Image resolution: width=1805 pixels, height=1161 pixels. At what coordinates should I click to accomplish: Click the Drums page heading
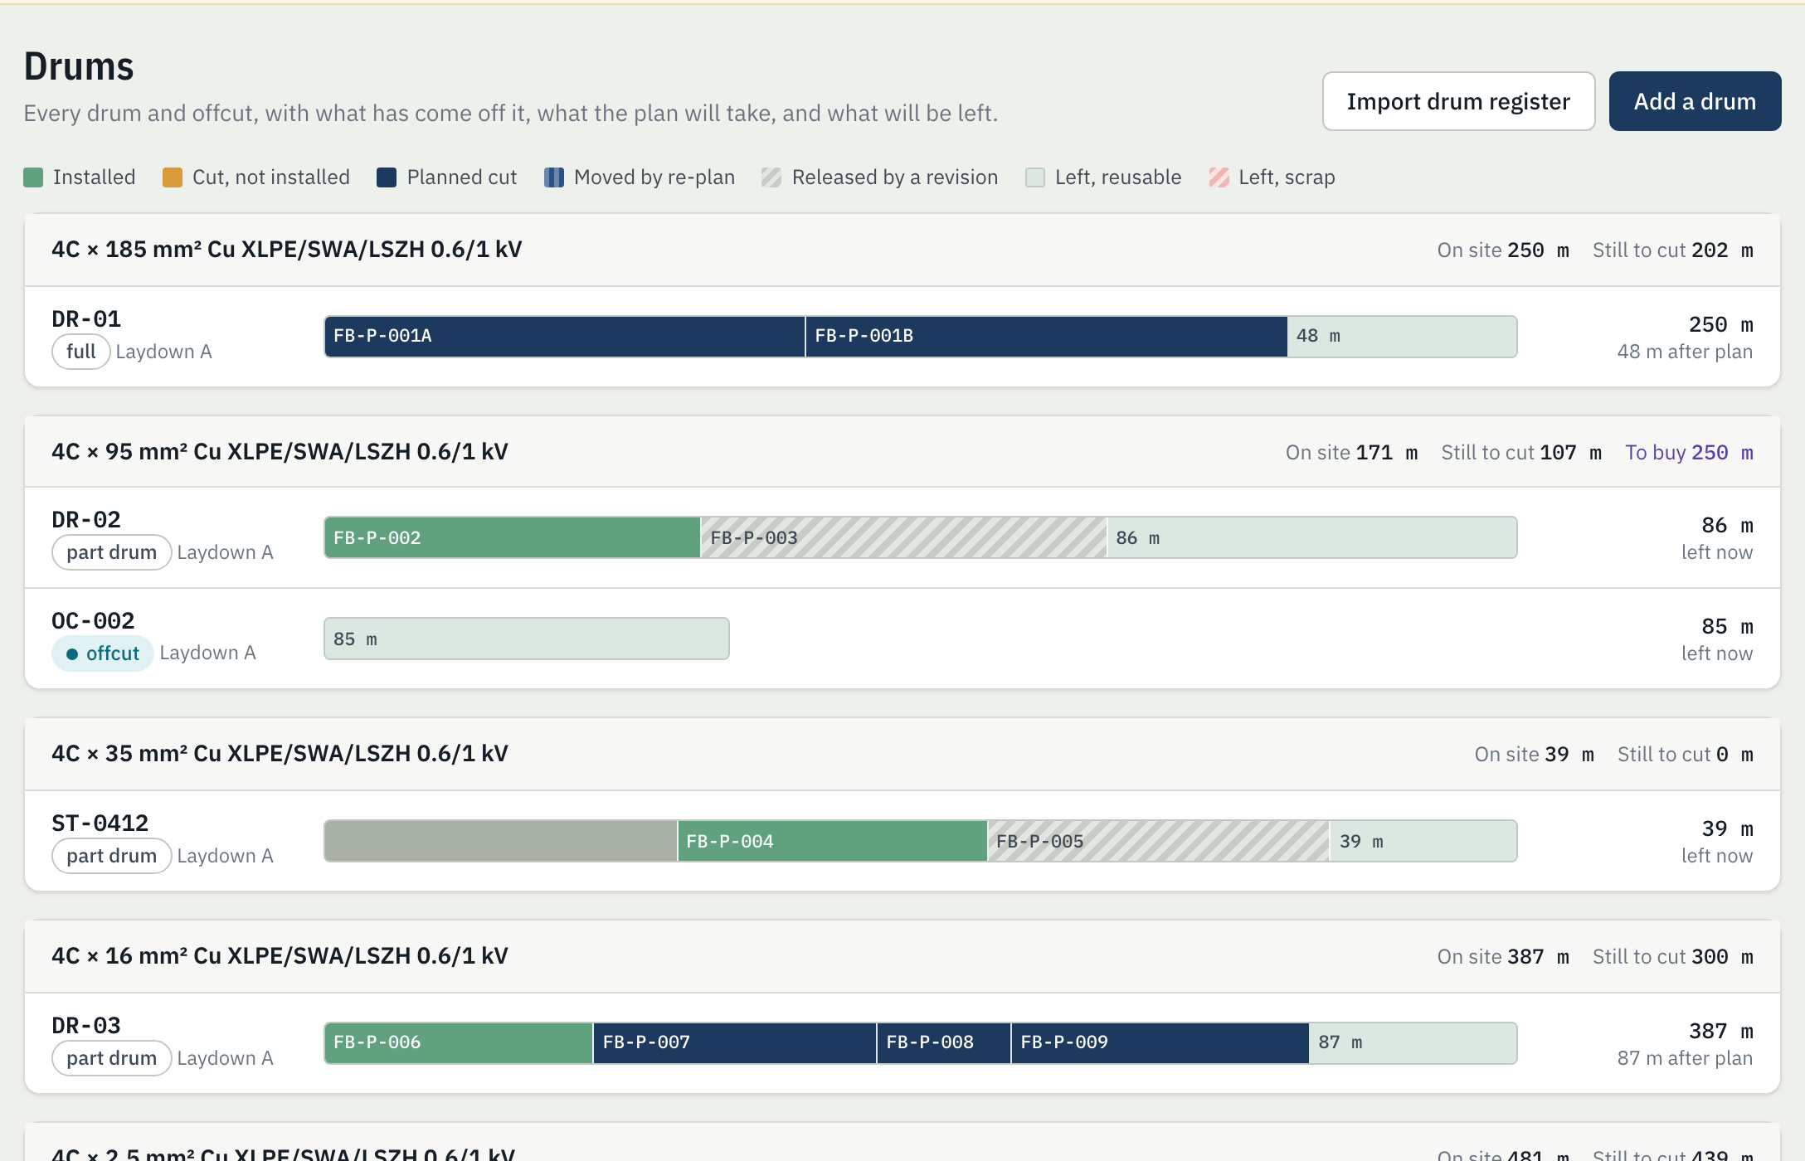[x=79, y=66]
